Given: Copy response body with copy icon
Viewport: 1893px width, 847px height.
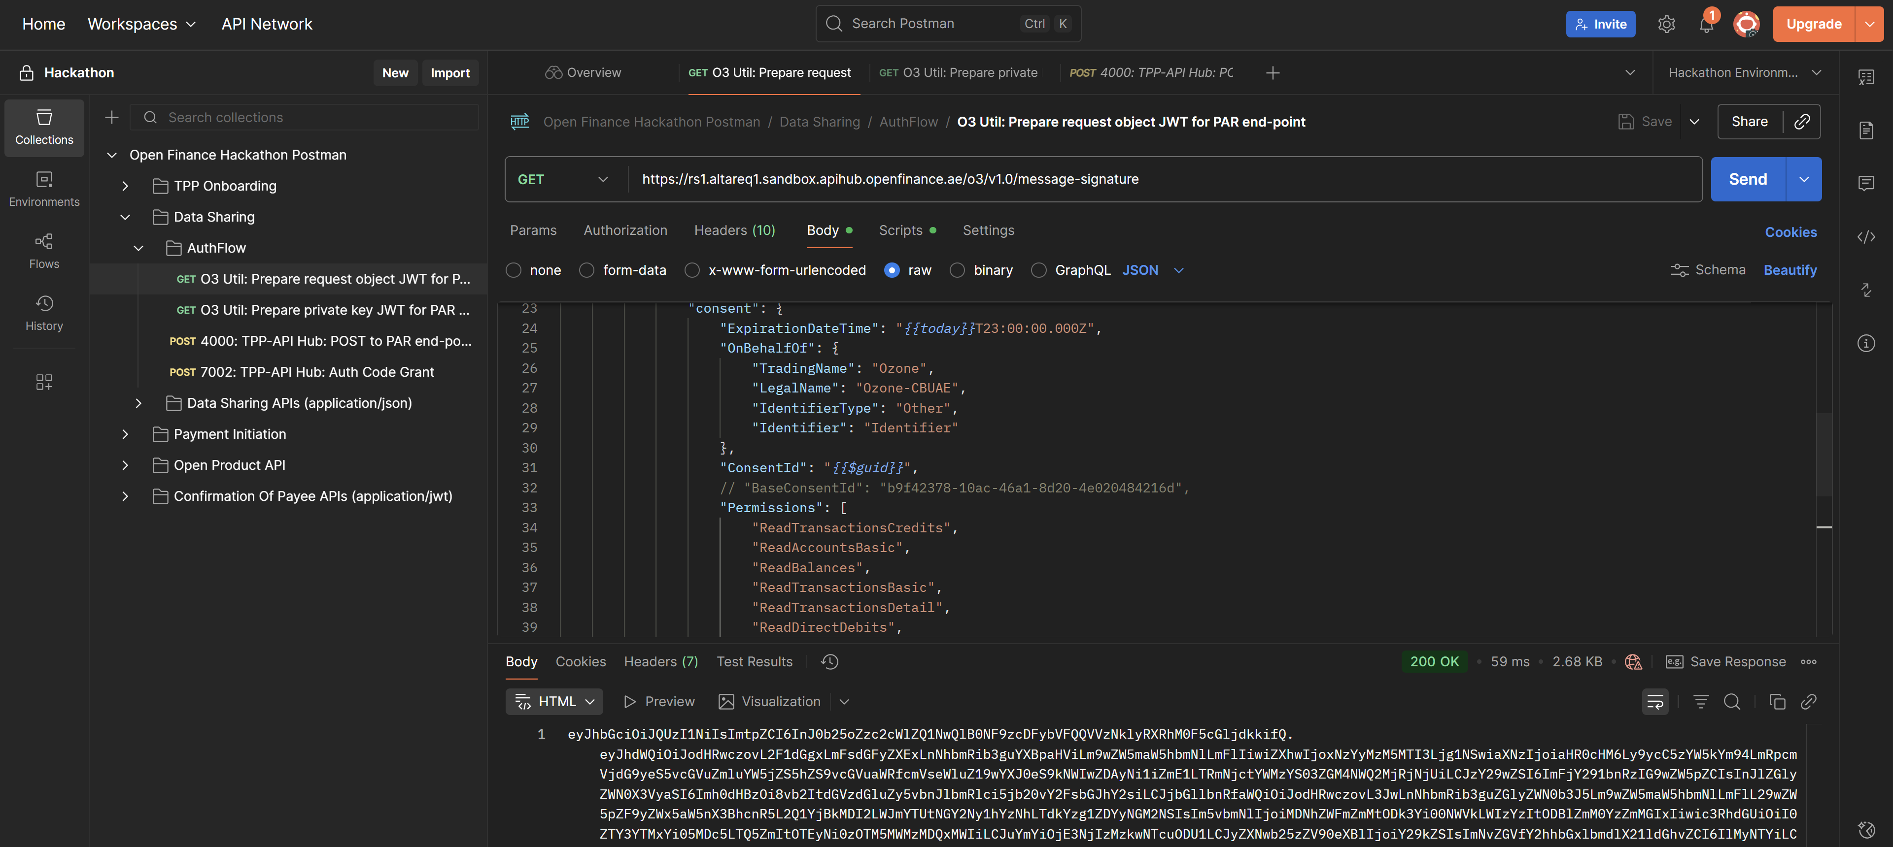Looking at the screenshot, I should click(1777, 702).
